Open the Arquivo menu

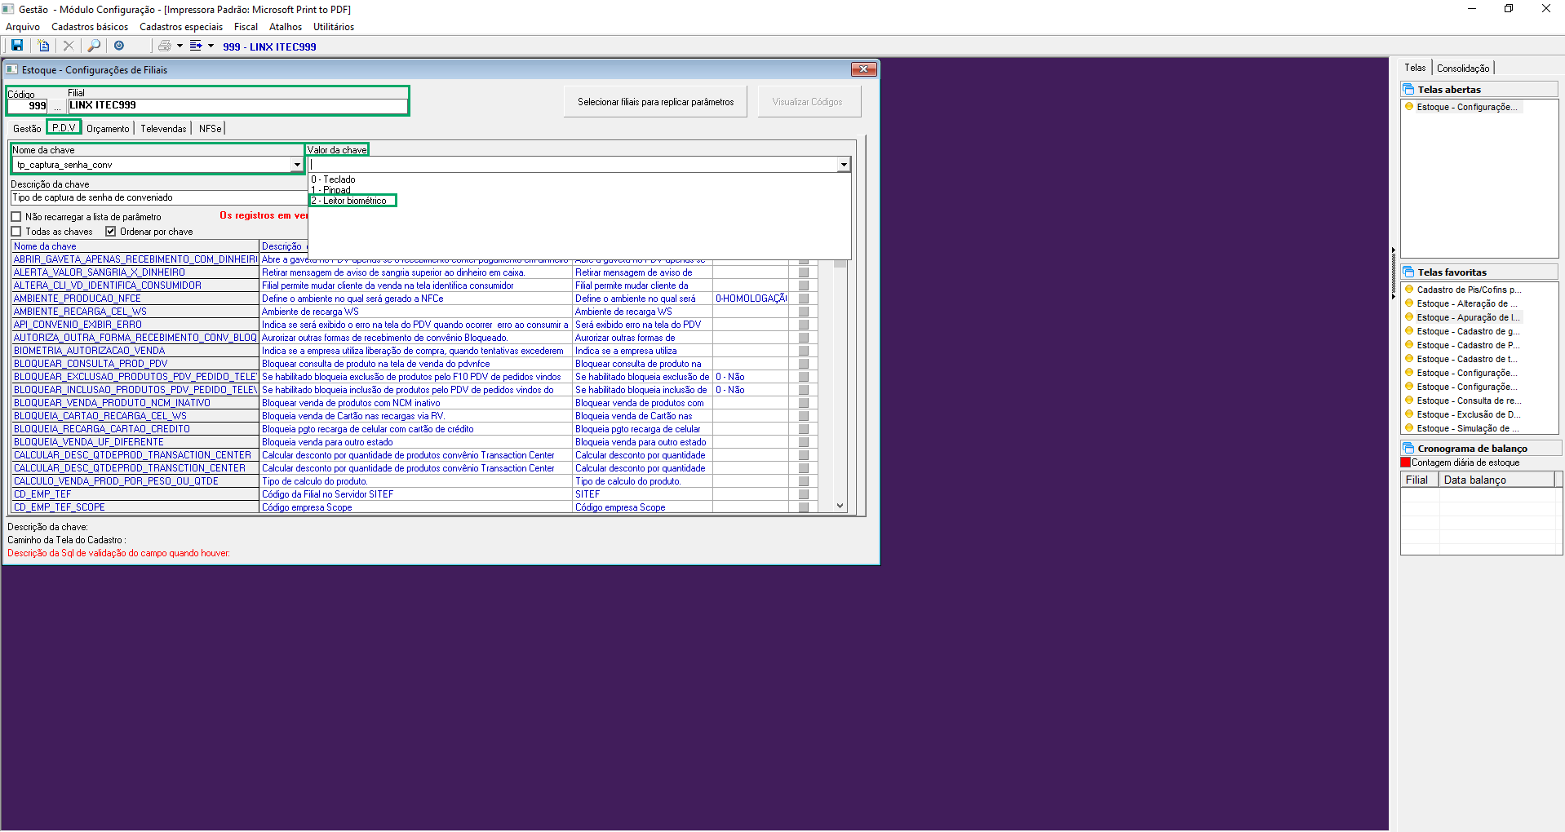[x=23, y=27]
